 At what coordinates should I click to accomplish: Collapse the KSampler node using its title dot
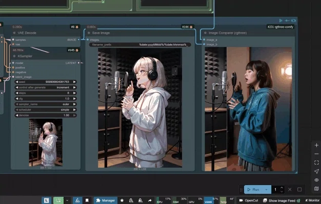[14, 56]
